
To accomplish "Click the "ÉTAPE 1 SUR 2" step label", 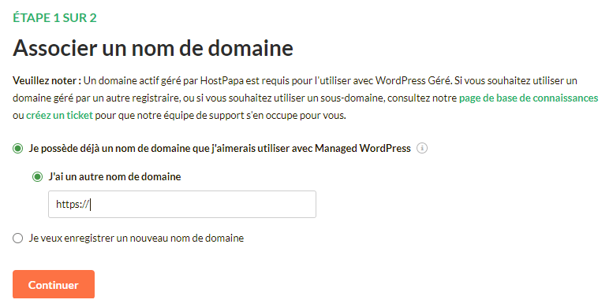I will pos(54,18).
